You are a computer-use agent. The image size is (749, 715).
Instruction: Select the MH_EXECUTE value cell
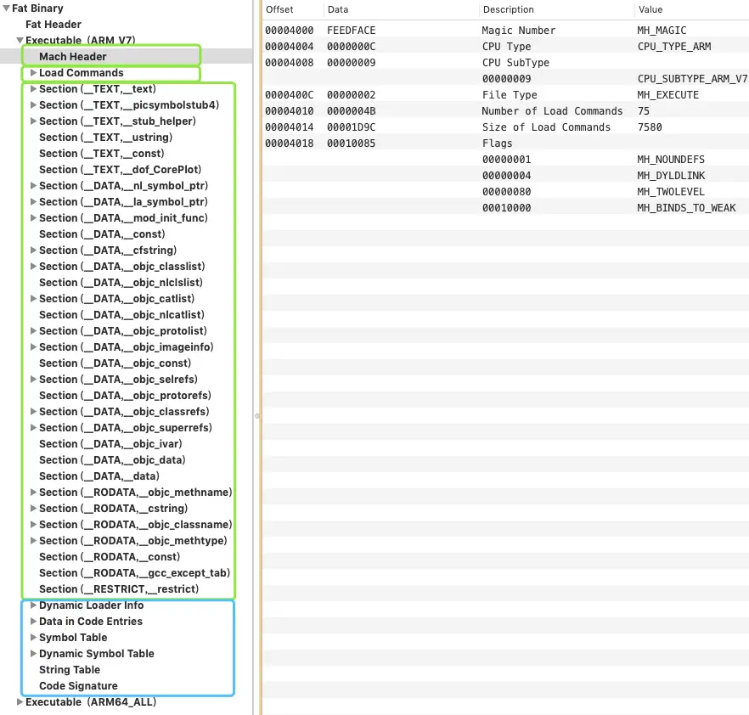[667, 95]
